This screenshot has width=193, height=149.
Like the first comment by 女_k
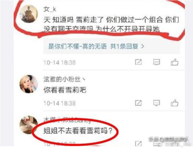click(x=175, y=62)
